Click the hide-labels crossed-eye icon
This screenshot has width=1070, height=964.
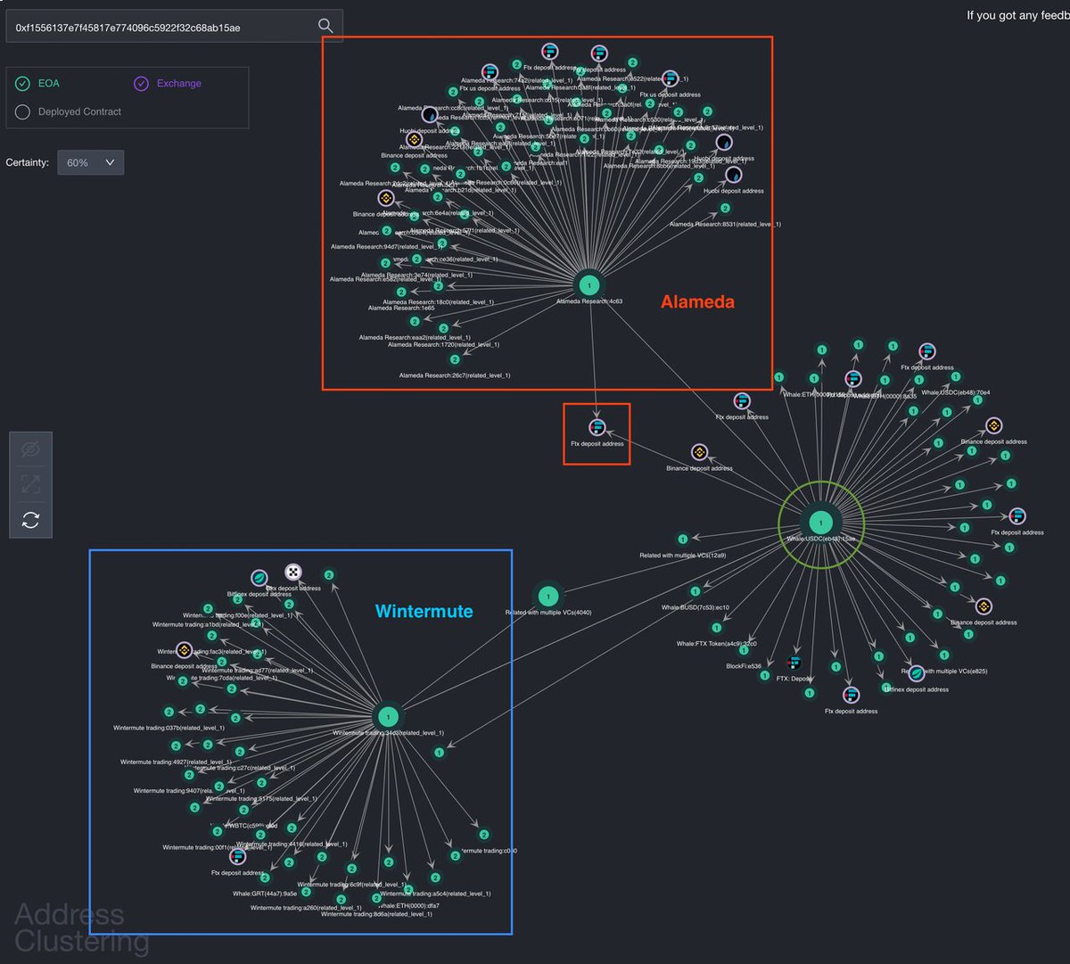(30, 449)
